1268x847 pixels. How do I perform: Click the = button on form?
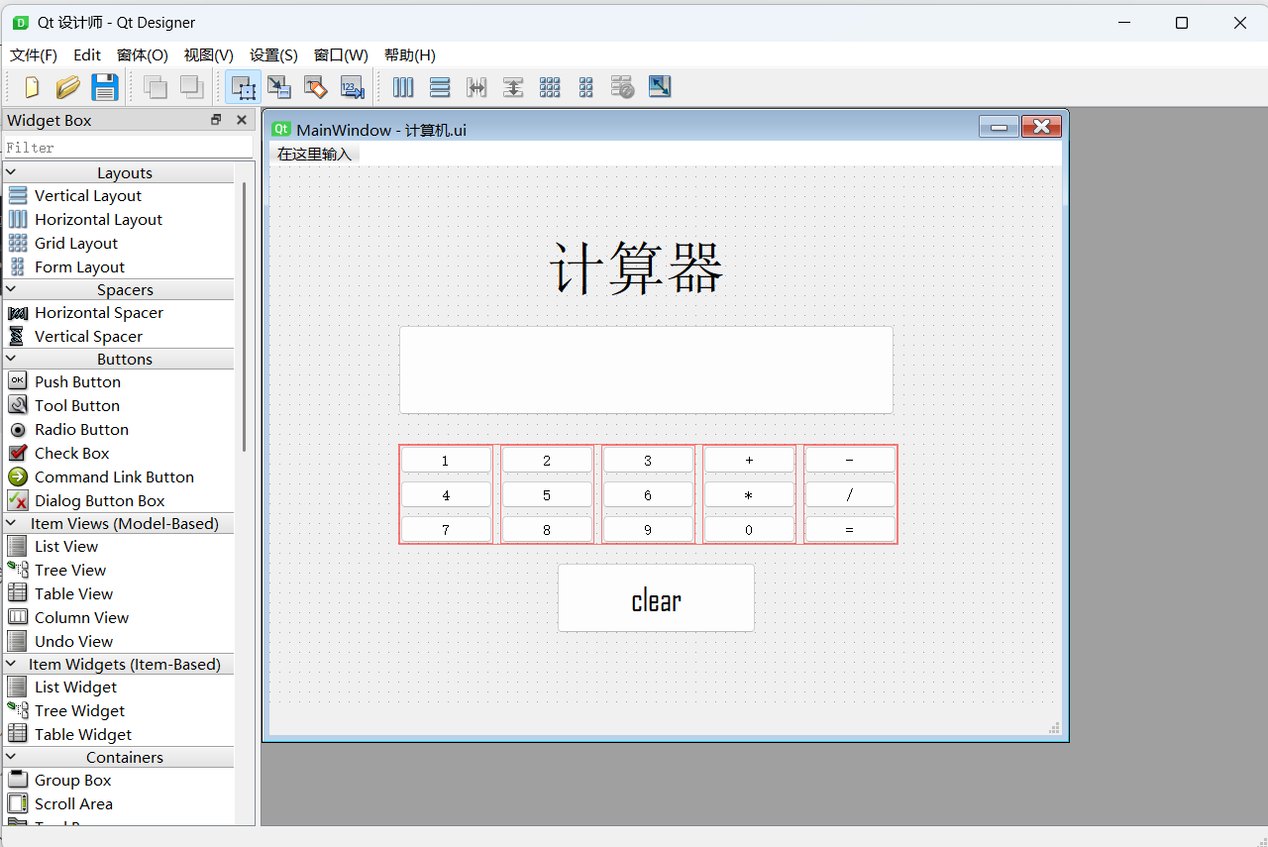(x=850, y=530)
